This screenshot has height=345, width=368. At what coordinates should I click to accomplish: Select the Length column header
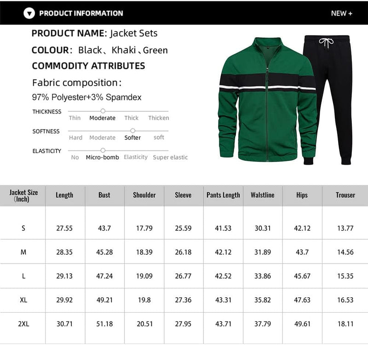pos(64,195)
